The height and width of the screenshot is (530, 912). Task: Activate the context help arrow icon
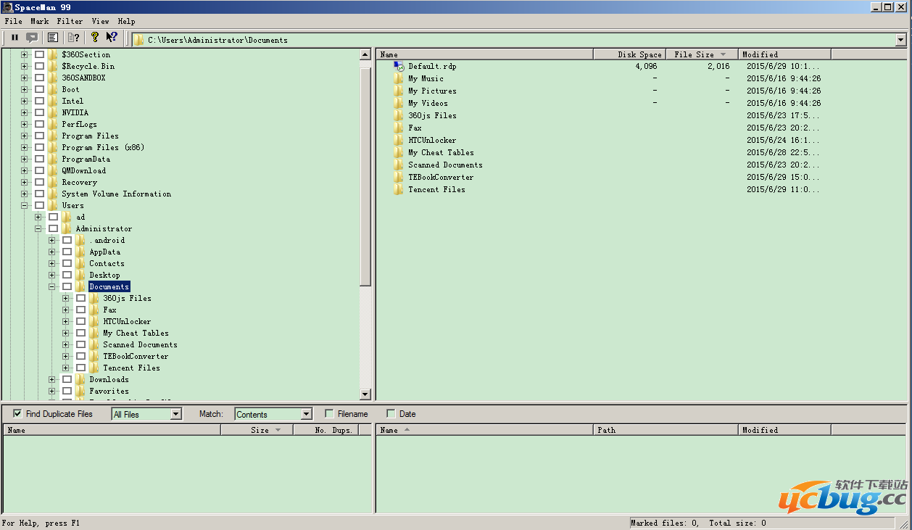[x=112, y=38]
